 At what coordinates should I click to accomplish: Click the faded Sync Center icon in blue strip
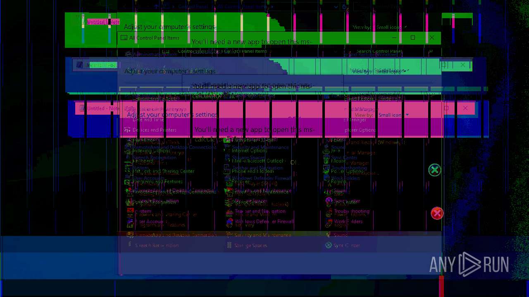point(329,245)
